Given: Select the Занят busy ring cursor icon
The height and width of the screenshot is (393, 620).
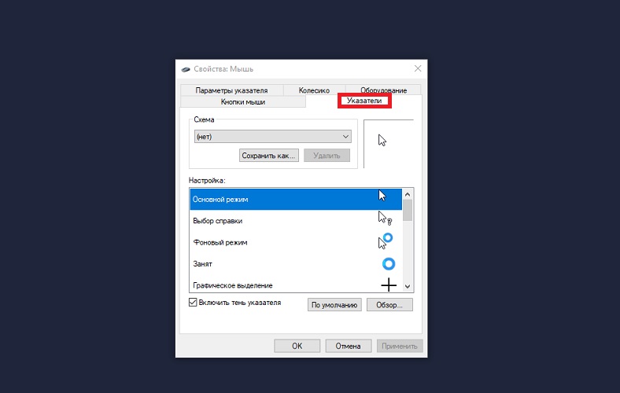Looking at the screenshot, I should point(389,264).
